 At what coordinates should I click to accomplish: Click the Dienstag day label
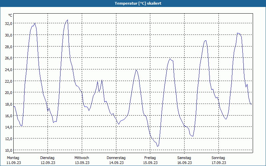click(47, 158)
